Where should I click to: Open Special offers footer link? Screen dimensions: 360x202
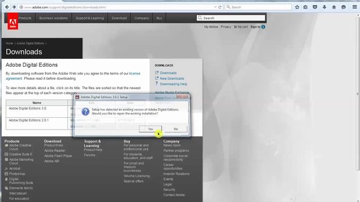[133, 181]
